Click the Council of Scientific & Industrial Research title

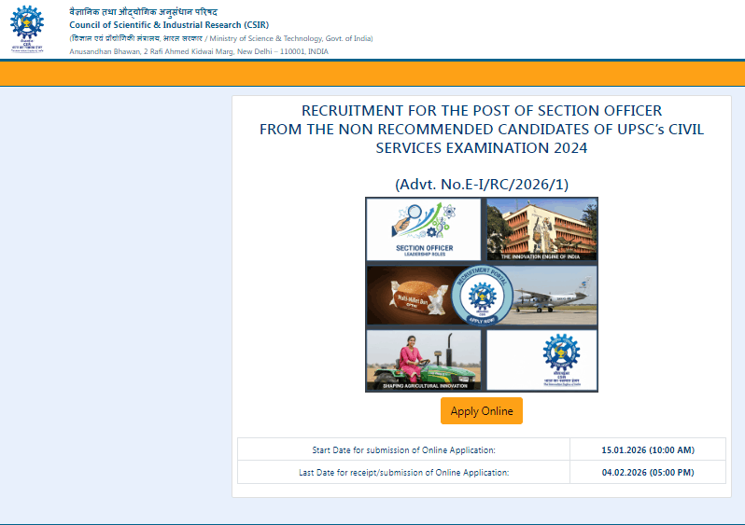pyautogui.click(x=169, y=24)
